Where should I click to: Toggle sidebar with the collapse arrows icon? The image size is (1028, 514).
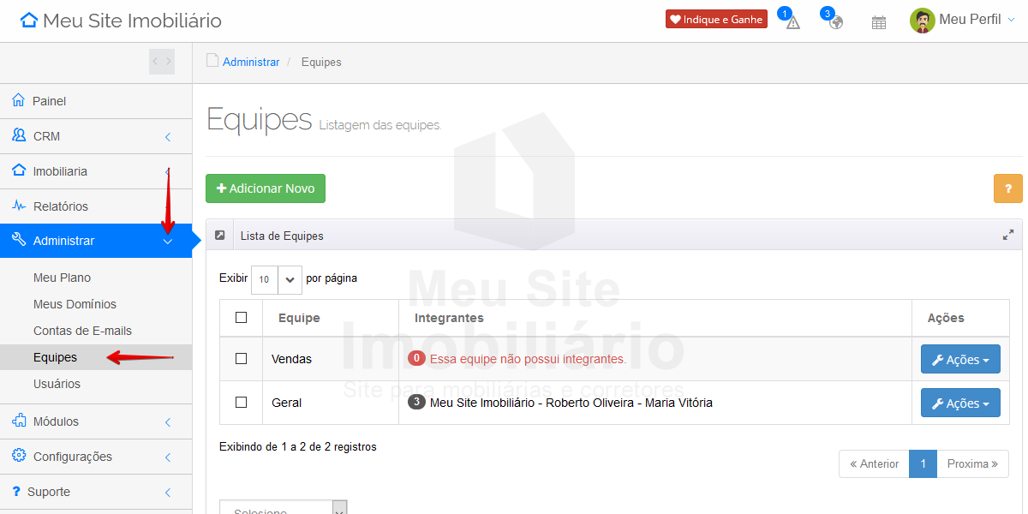point(161,62)
